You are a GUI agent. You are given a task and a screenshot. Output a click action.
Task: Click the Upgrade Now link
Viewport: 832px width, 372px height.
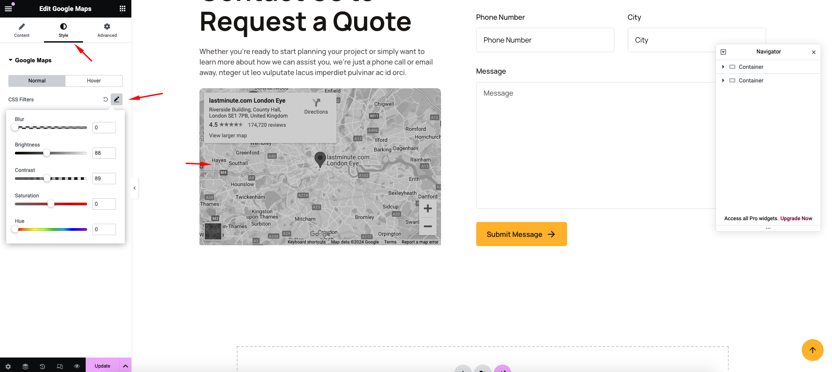point(796,218)
